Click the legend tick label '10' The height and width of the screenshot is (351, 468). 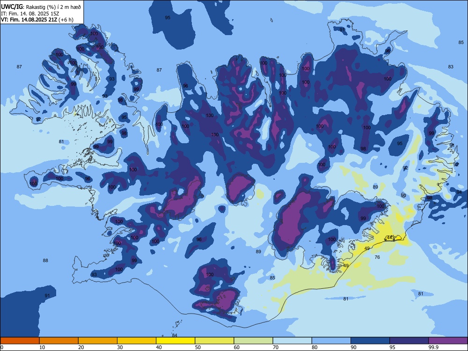[x=42, y=347]
